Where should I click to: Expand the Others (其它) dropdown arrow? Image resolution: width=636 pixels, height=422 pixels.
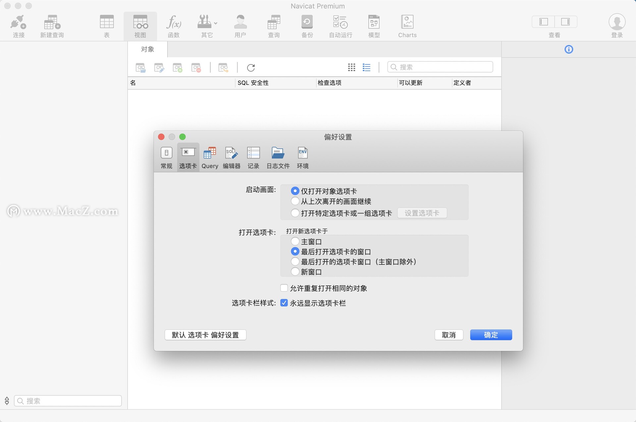[x=216, y=23]
